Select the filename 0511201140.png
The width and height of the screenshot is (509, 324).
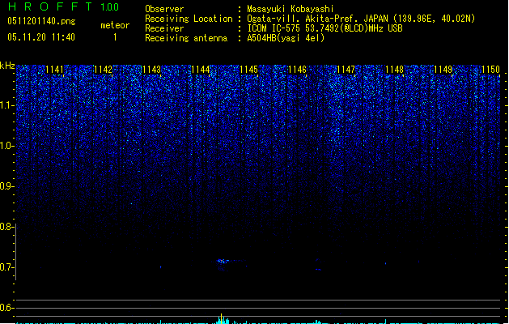(41, 21)
